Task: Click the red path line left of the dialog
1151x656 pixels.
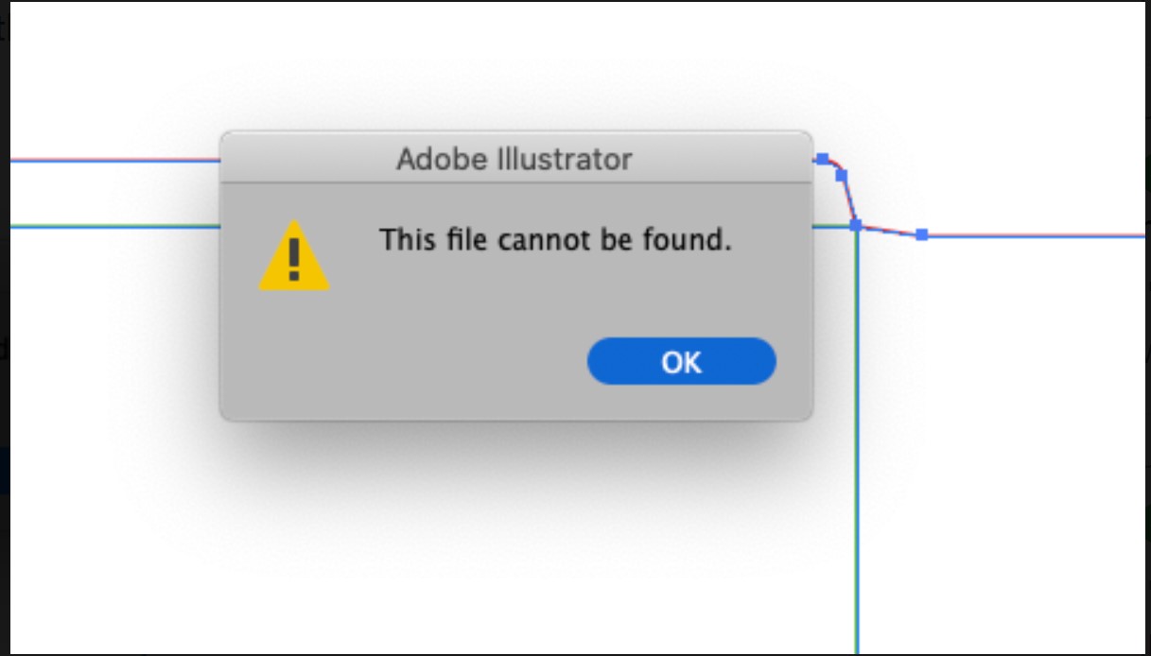Action: tap(113, 161)
